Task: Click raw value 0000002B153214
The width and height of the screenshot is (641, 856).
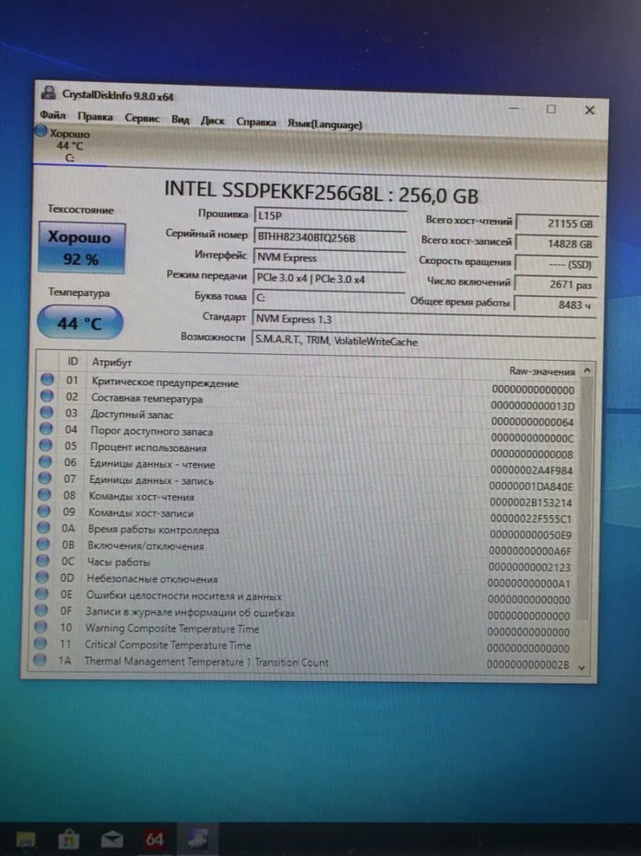Action: click(531, 502)
